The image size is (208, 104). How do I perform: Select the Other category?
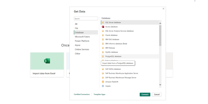(x=86, y=54)
